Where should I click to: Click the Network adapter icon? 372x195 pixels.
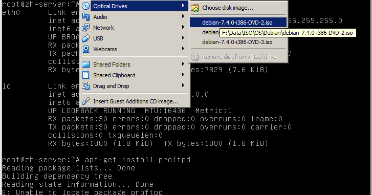pos(85,28)
